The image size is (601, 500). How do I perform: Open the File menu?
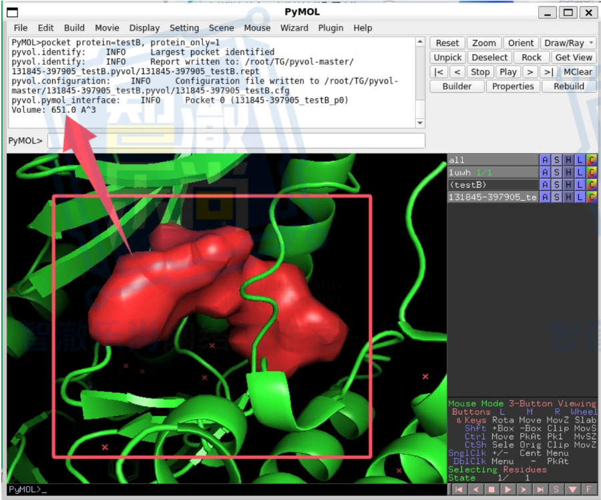click(20, 28)
